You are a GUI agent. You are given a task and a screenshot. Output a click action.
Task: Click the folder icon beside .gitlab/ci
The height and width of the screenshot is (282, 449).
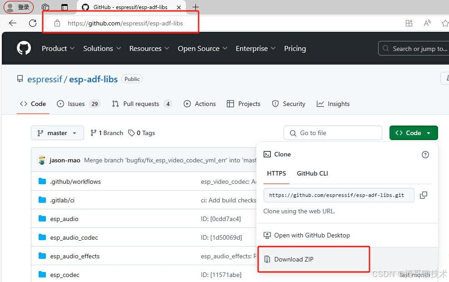(42, 200)
